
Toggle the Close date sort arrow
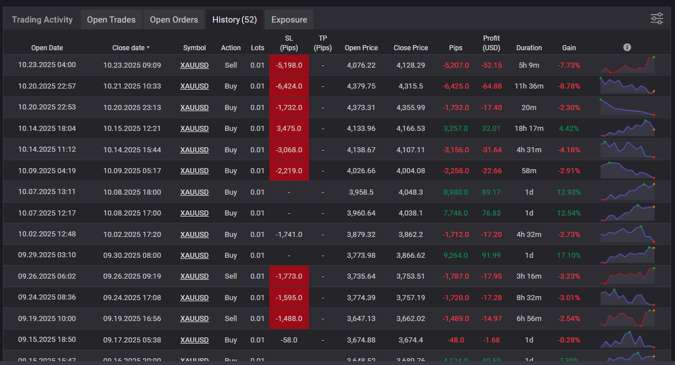(148, 47)
